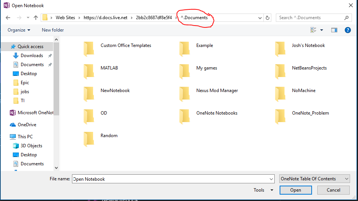Click the navigation pane scroll up arrow
The height and width of the screenshot is (201, 358).
tap(57, 39)
